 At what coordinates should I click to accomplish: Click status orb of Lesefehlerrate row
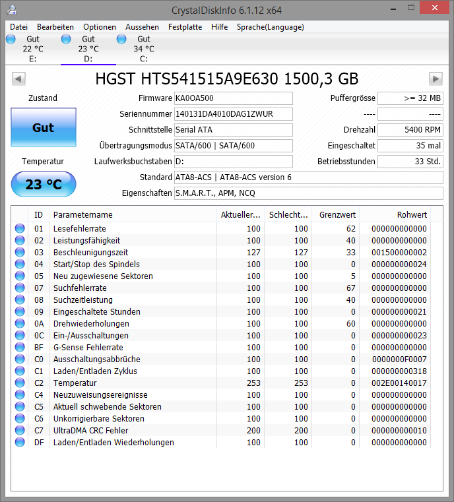point(20,228)
